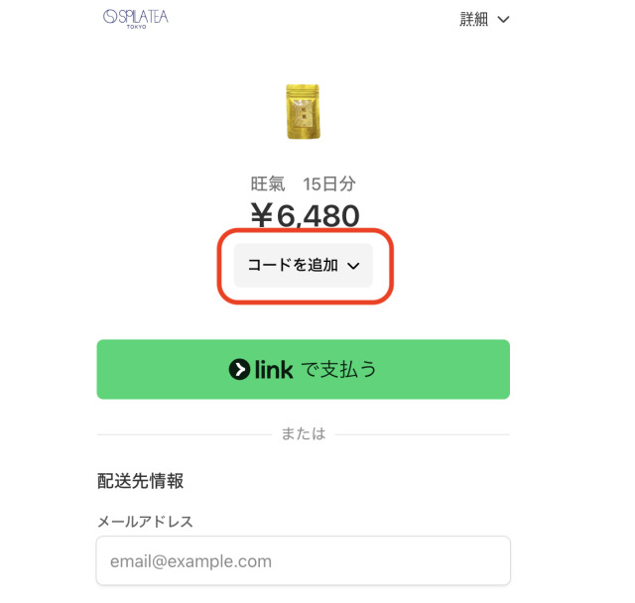Image resolution: width=635 pixels, height=603 pixels.
Task: Click the link wordmark in pay button
Action: click(274, 370)
